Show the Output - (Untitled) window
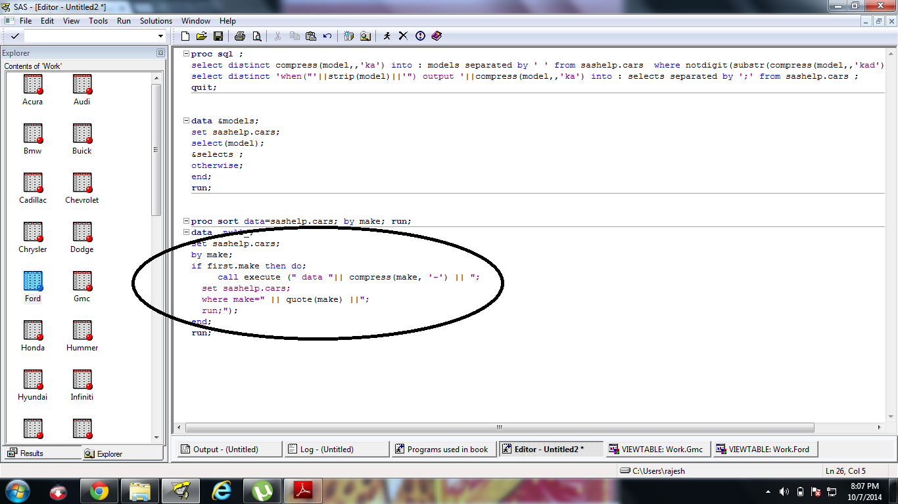Image resolution: width=898 pixels, height=504 pixels. (x=228, y=449)
